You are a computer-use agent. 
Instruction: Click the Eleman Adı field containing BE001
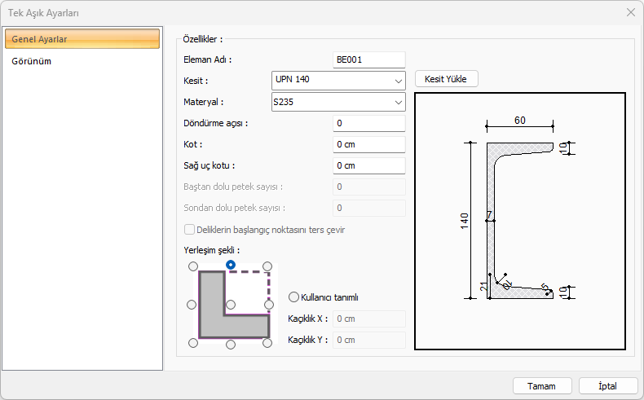369,59
